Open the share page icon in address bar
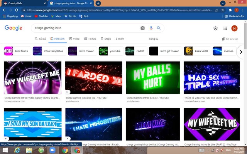 point(217,10)
